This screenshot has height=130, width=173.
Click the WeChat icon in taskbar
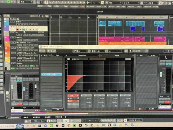point(51,126)
